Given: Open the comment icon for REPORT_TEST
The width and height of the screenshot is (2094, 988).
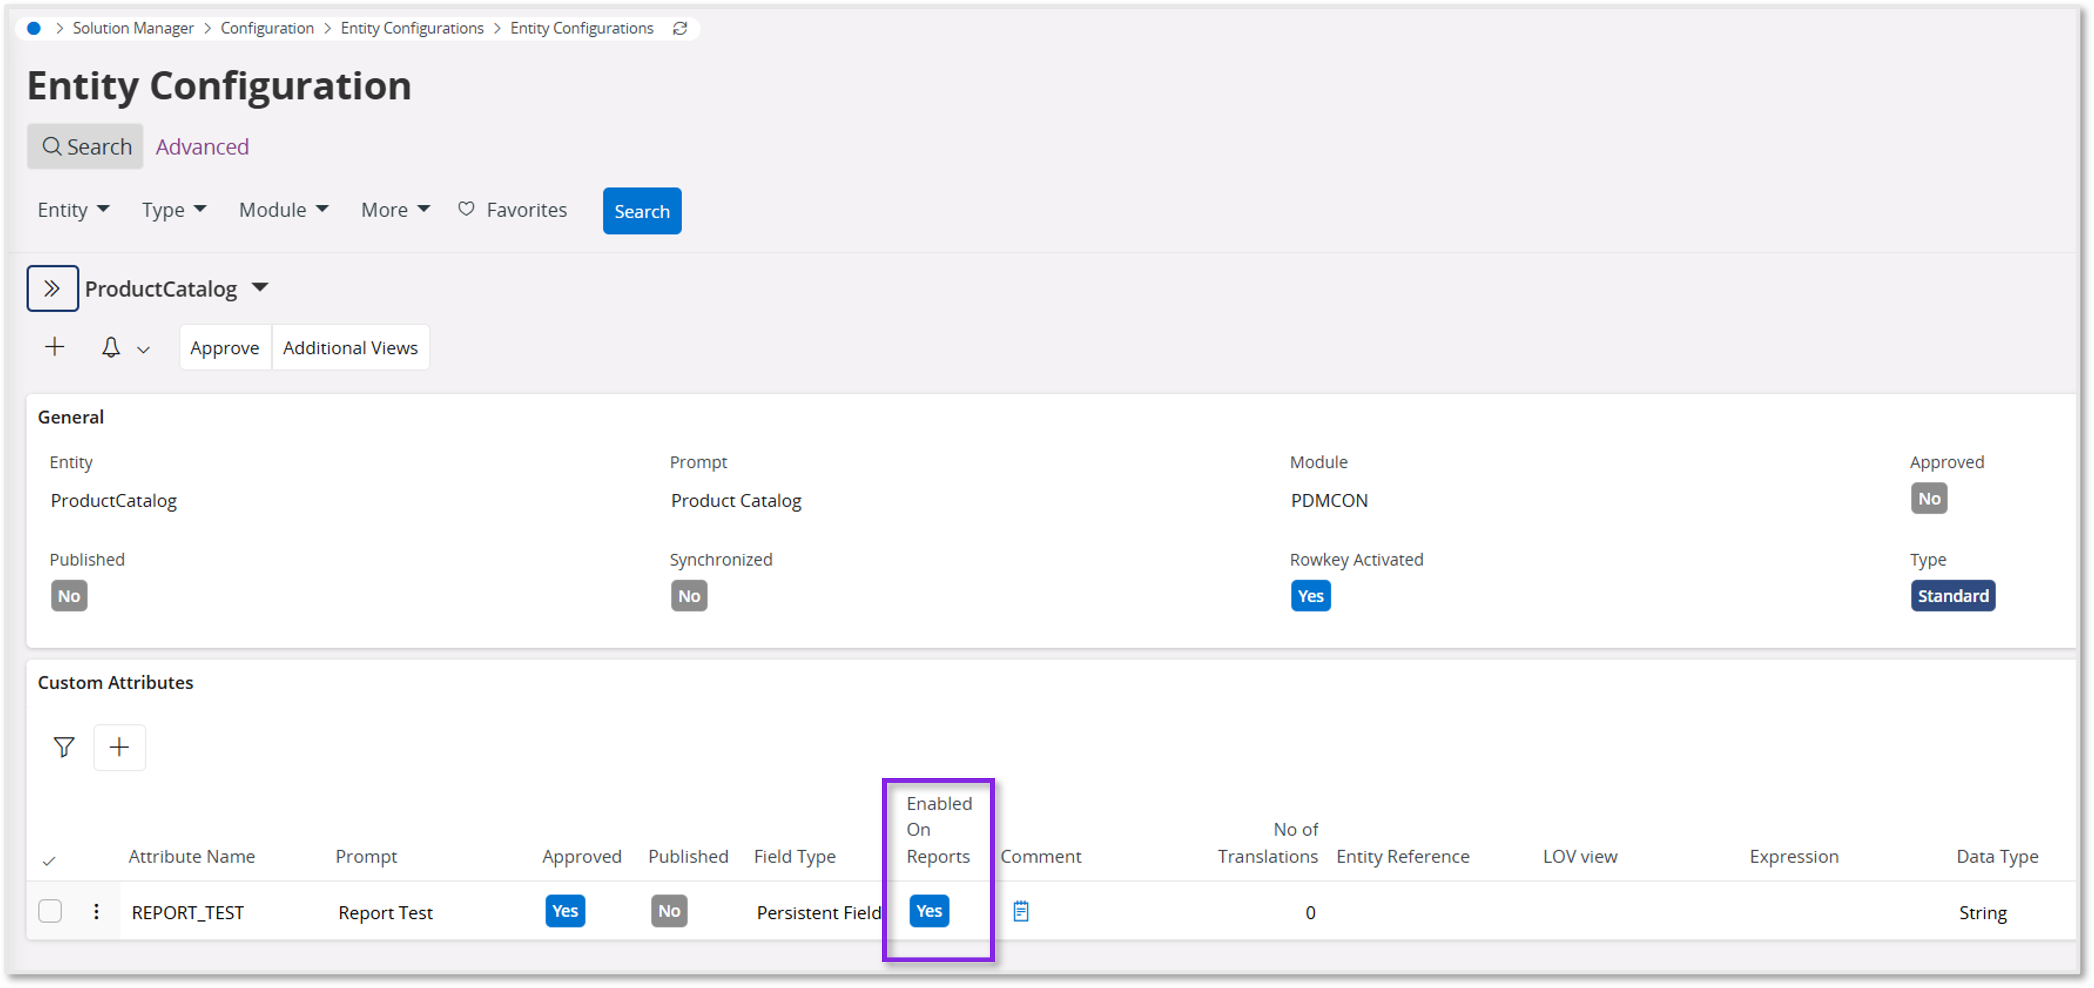Looking at the screenshot, I should point(1021,911).
